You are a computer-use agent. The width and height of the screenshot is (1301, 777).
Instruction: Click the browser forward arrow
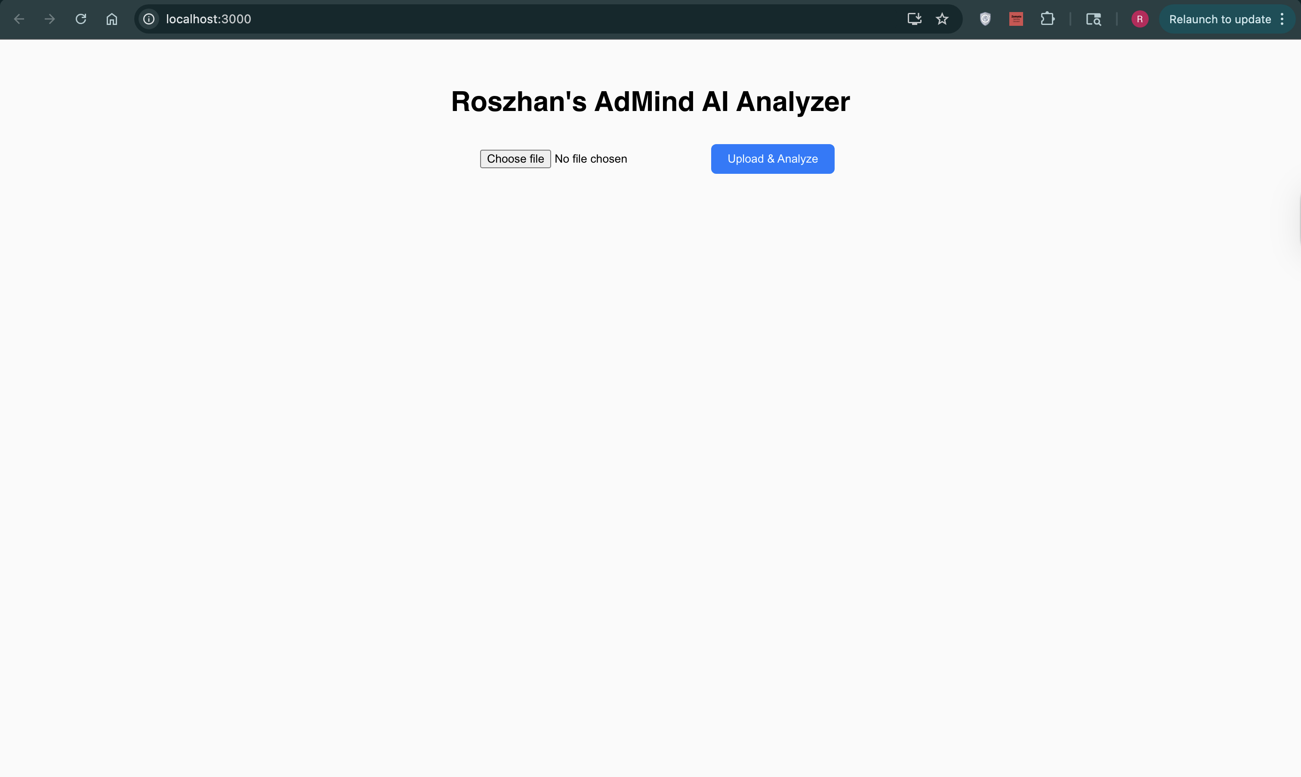50,19
